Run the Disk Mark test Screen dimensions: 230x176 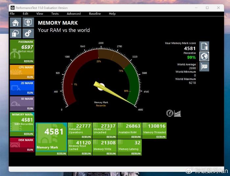point(30,150)
